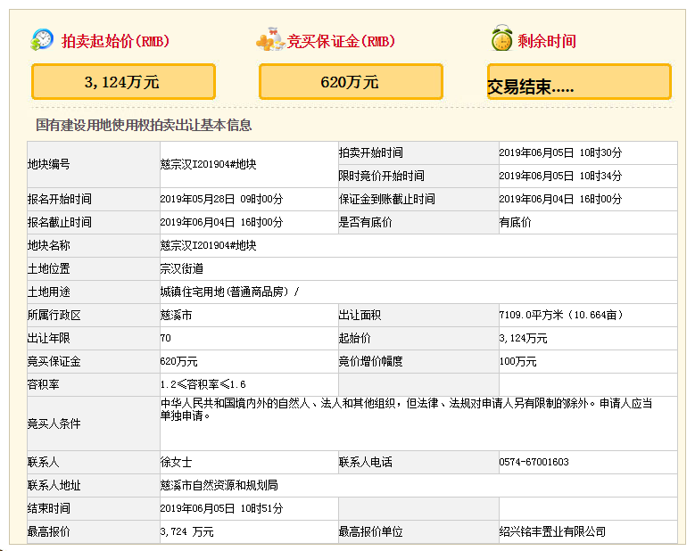695x551 pixels.
Task: Click the 国有建设用地使用权拍卖出让基本信息 section title
Action: coord(144,126)
